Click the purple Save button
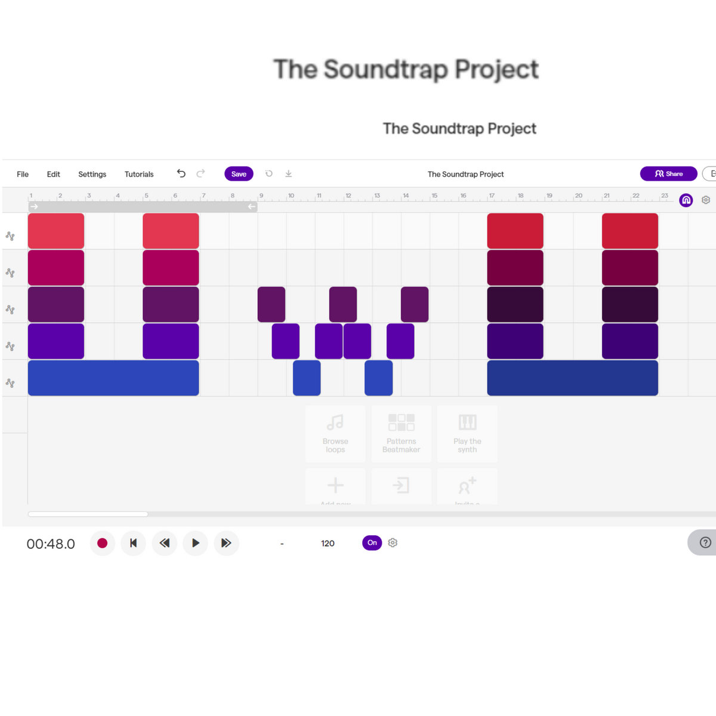This screenshot has height=716, width=716. point(239,174)
